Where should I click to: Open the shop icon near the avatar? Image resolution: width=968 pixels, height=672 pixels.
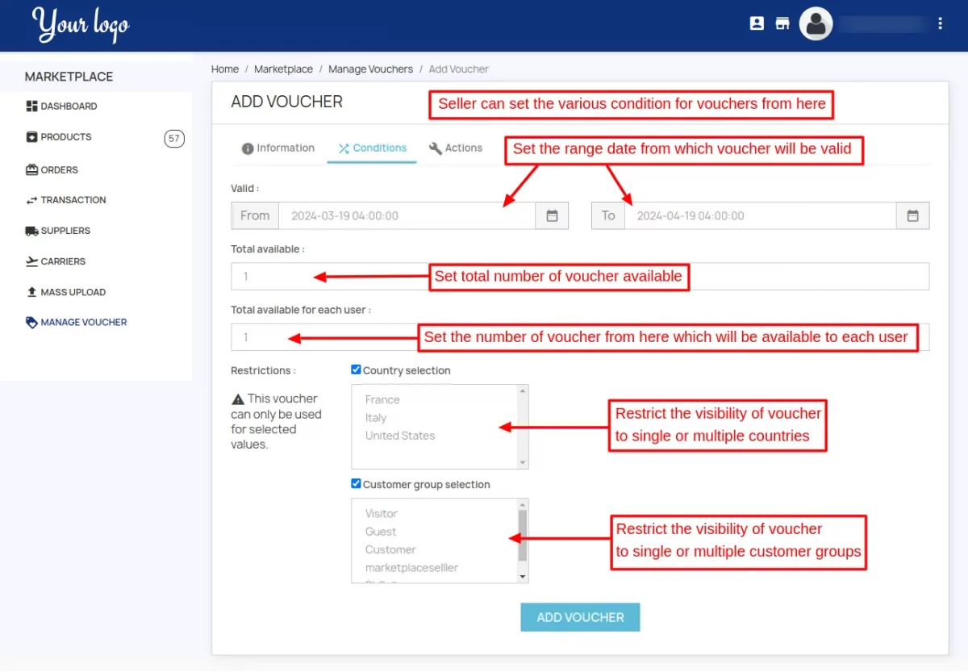(x=782, y=23)
